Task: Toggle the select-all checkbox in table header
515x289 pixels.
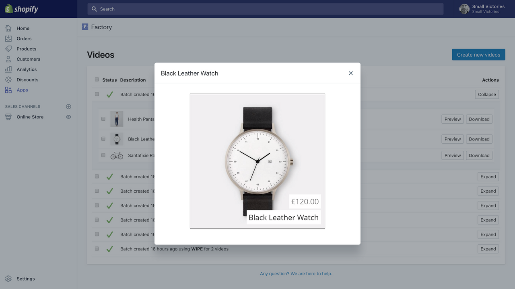Action: (97, 79)
